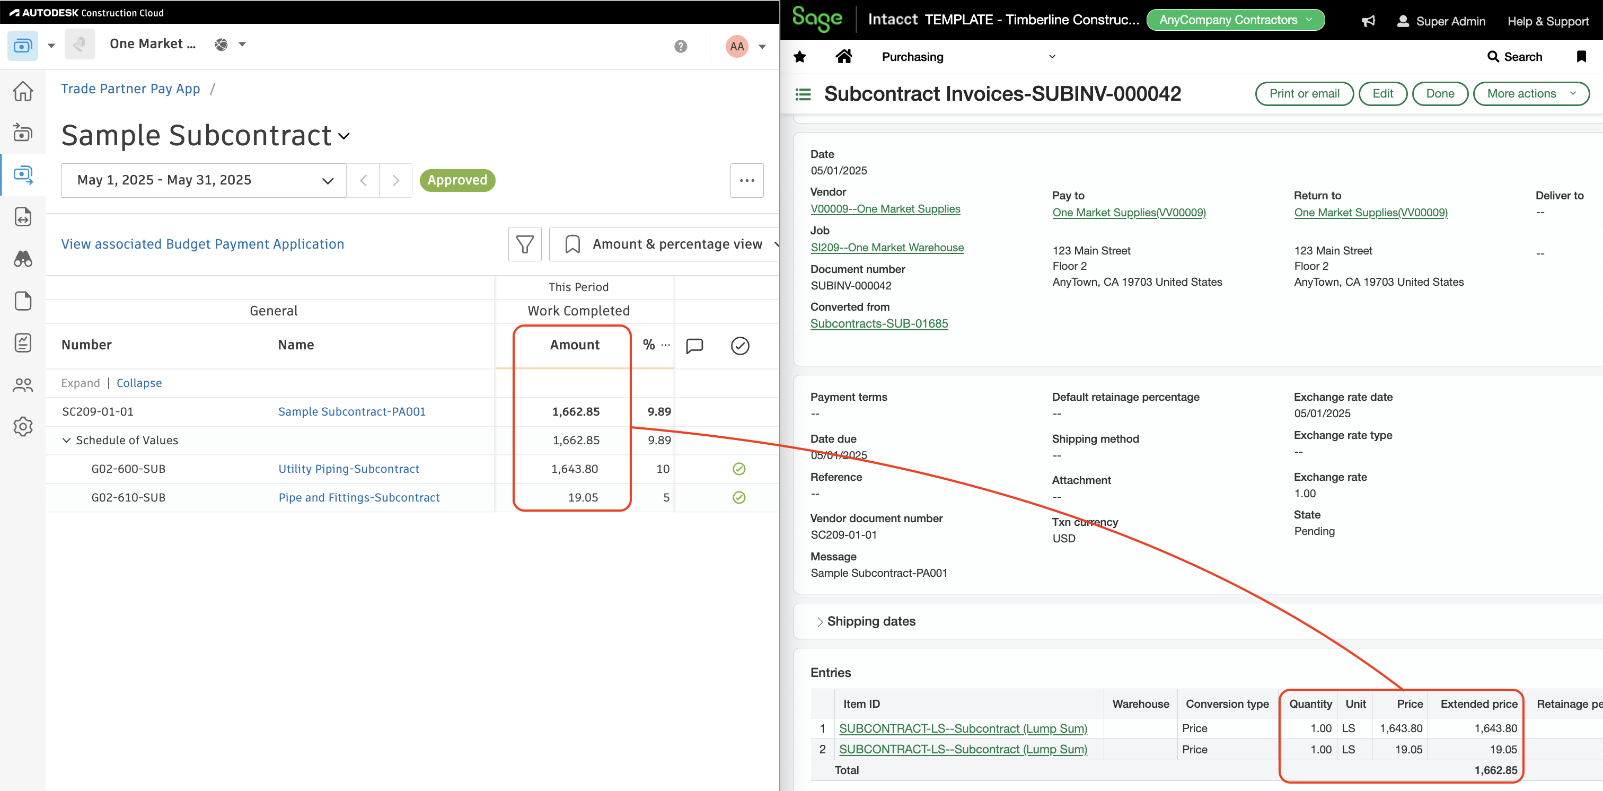The image size is (1603, 791).
Task: Click the Edit button in Sage
Action: 1382,93
